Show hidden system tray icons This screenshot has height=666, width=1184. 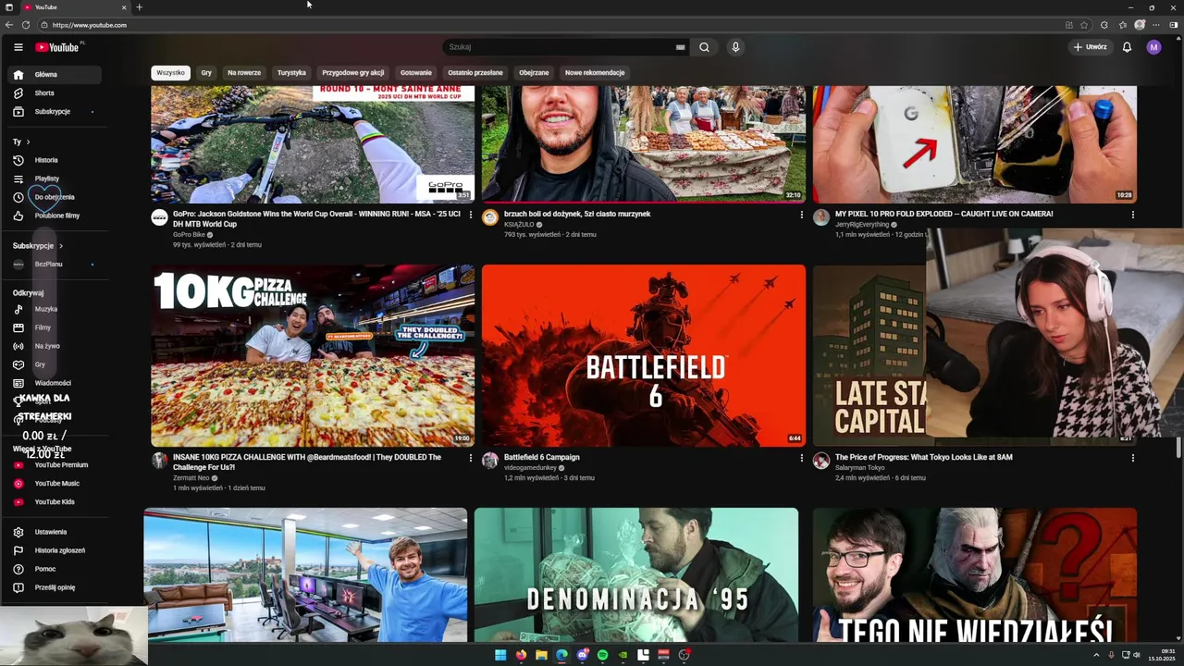pyautogui.click(x=1099, y=655)
